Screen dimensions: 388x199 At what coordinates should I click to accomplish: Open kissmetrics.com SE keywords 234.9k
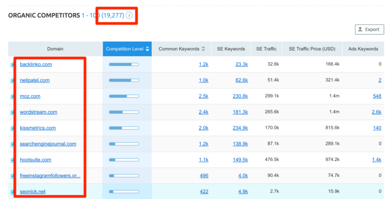tap(240, 128)
